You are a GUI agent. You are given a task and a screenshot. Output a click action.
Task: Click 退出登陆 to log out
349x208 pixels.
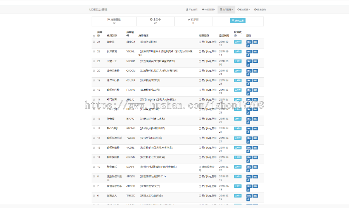260,10
